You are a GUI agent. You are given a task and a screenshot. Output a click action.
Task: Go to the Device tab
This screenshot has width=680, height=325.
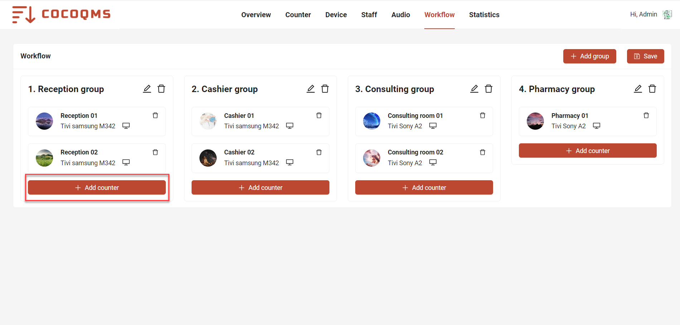[336, 15]
